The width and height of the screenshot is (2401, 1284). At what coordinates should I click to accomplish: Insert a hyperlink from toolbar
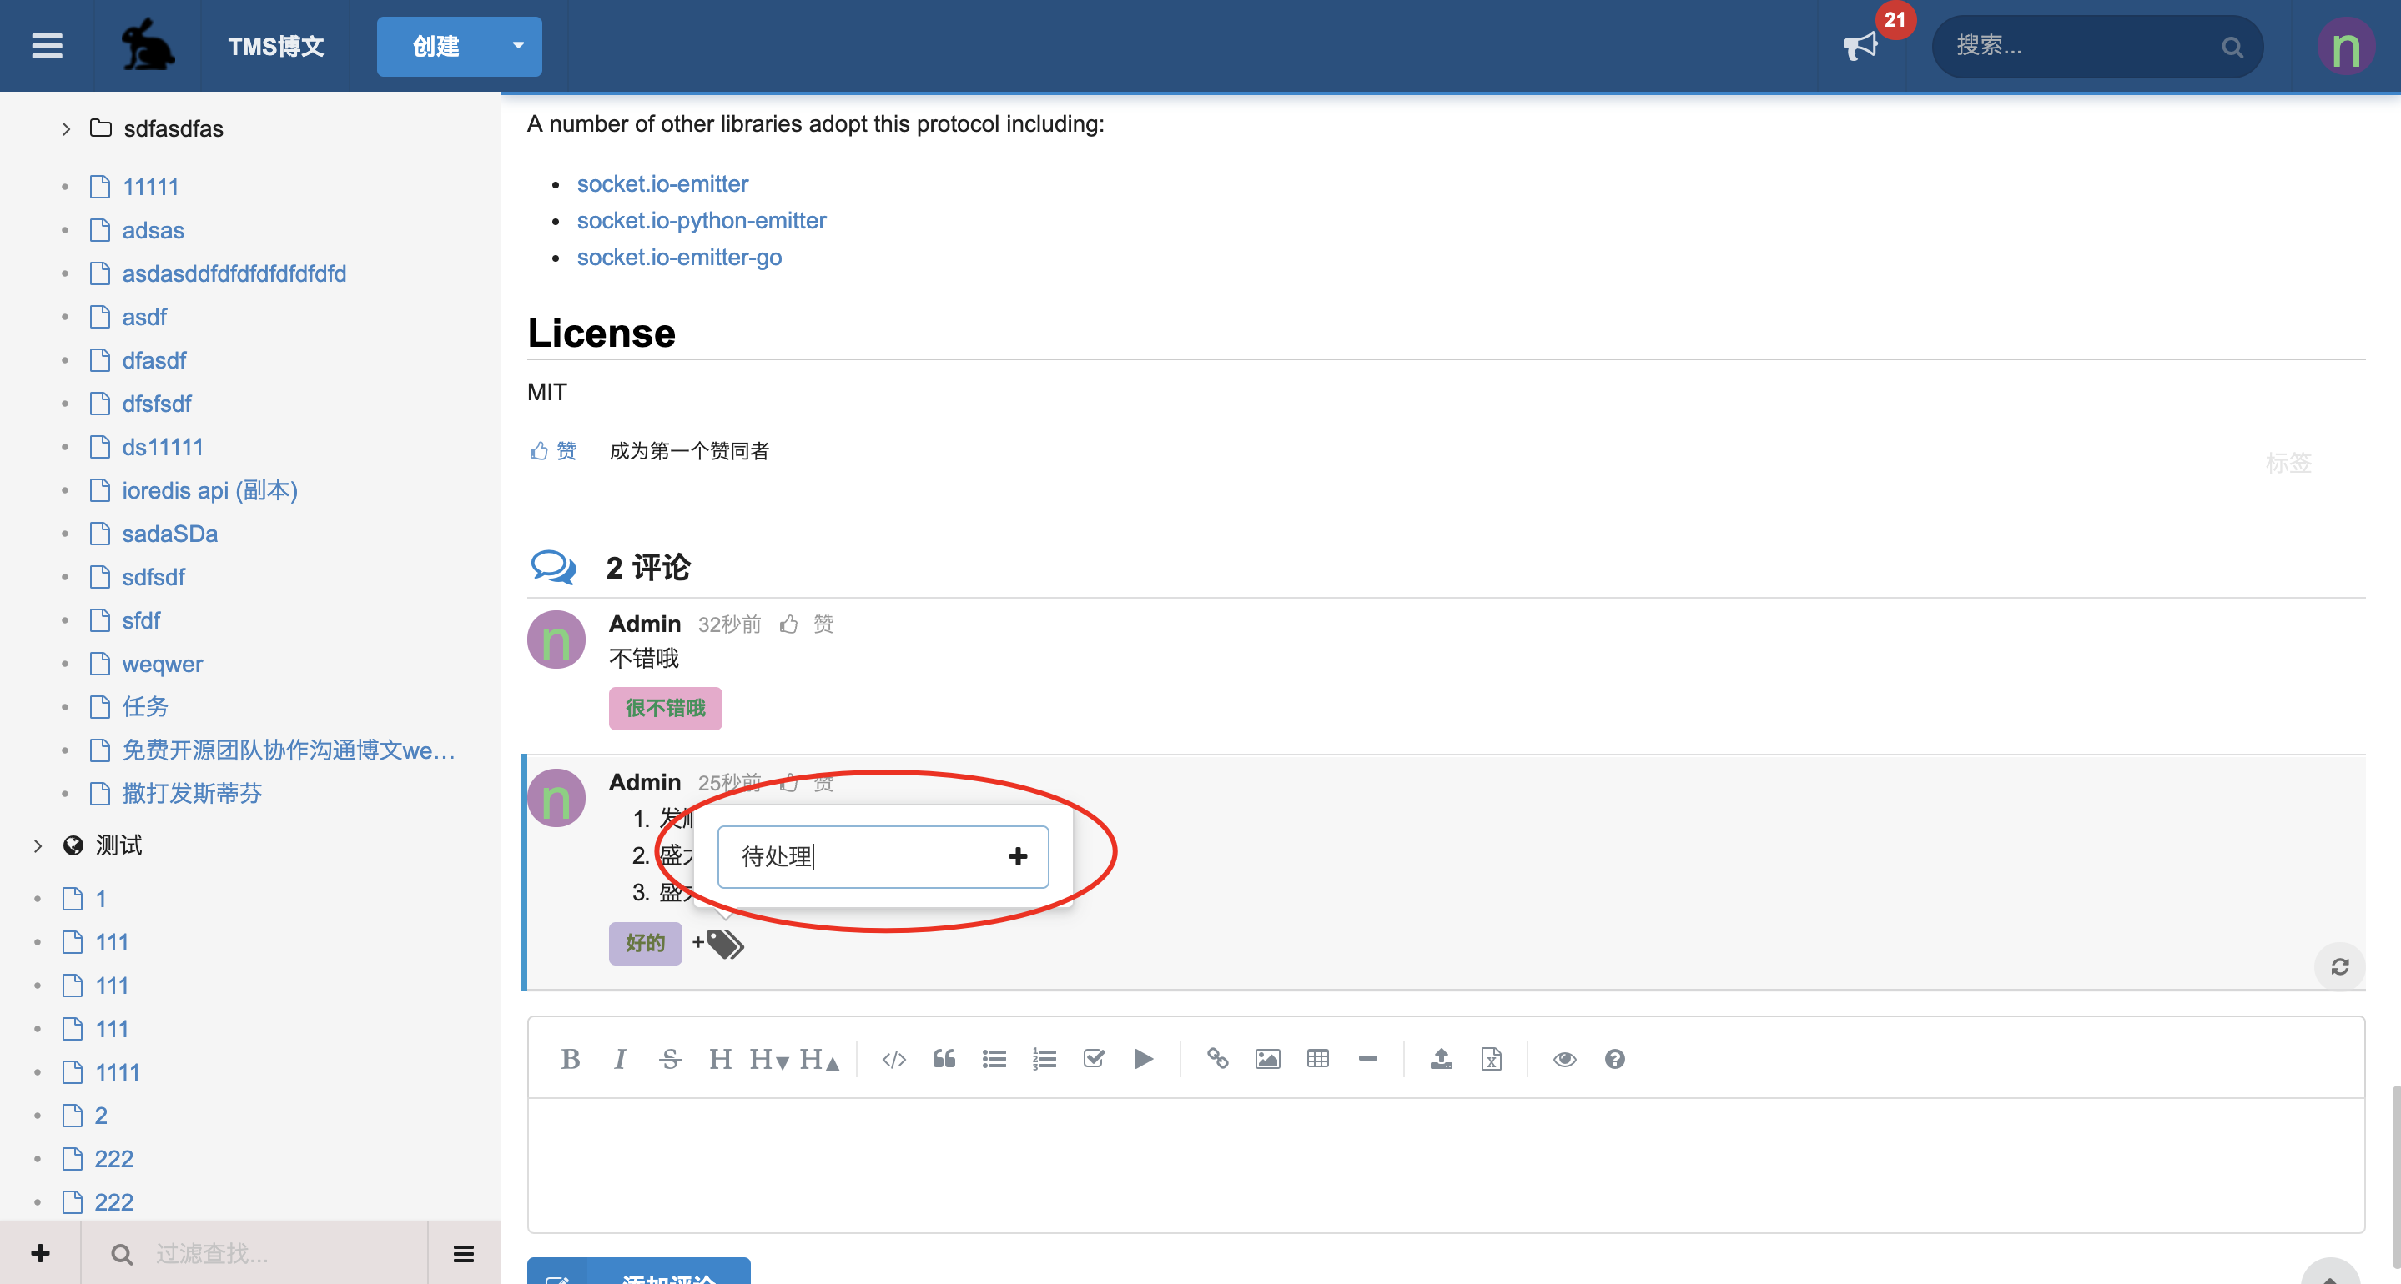click(1217, 1059)
